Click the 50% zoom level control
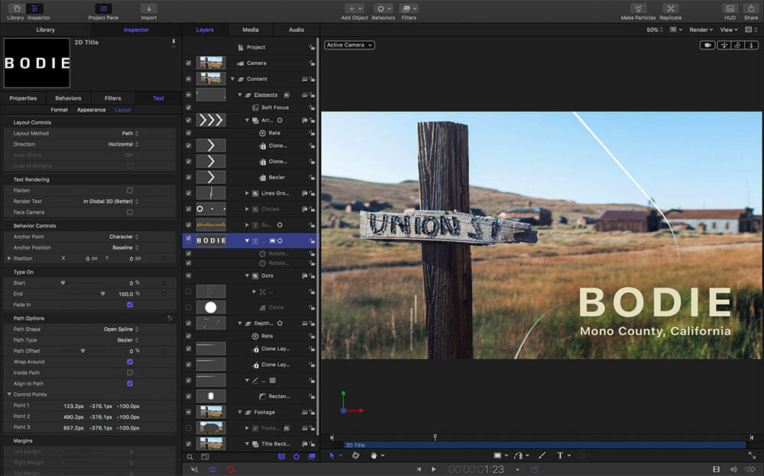Viewport: 764px width, 476px height. [x=655, y=30]
